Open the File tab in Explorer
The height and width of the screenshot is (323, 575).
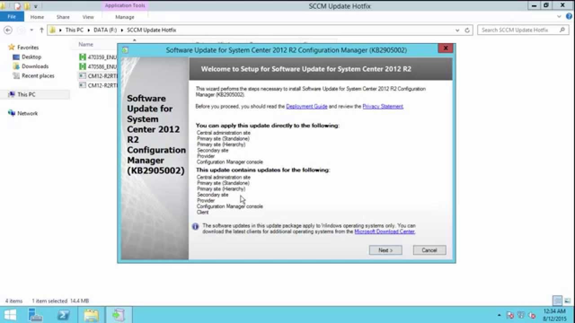tap(12, 17)
